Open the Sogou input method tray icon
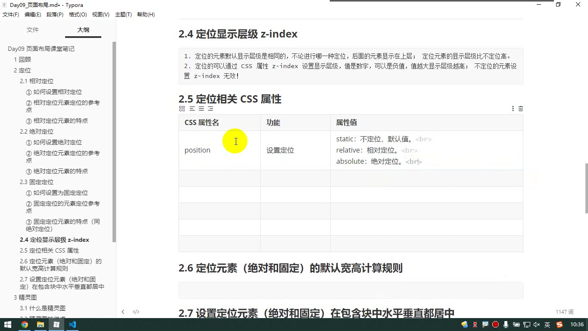Screen dimensions: 588x331 [x=560, y=325]
